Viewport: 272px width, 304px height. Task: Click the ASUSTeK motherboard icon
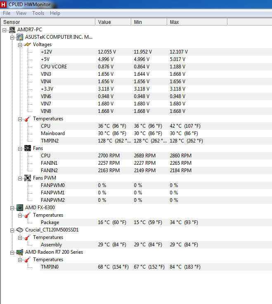(19, 37)
